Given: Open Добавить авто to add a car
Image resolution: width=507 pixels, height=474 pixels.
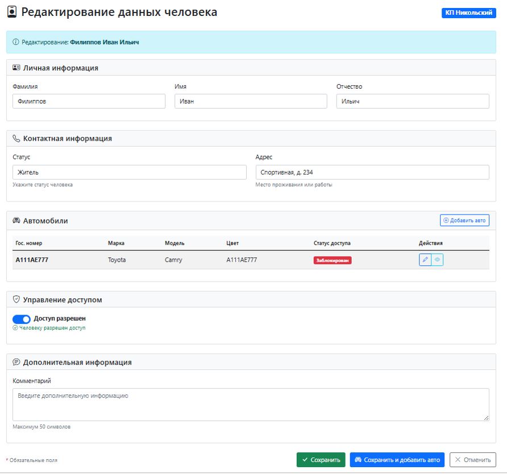Looking at the screenshot, I should 466,220.
